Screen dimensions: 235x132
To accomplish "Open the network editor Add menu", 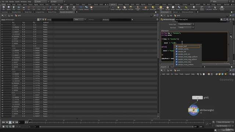I will tap(163, 74).
